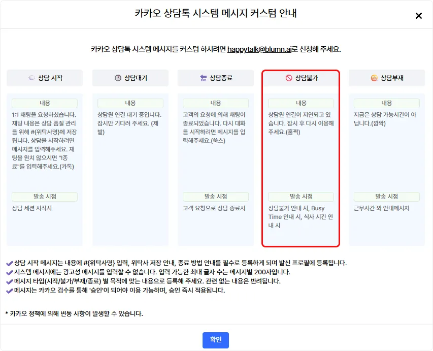
Task: Click the prohibited icon beside 상담불가
Action: tap(288, 78)
